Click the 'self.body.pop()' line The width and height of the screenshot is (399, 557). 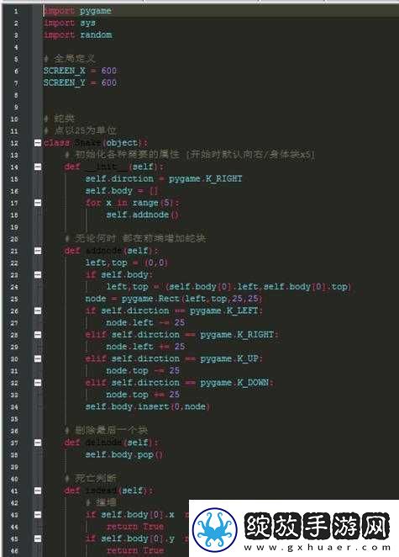[123, 454]
